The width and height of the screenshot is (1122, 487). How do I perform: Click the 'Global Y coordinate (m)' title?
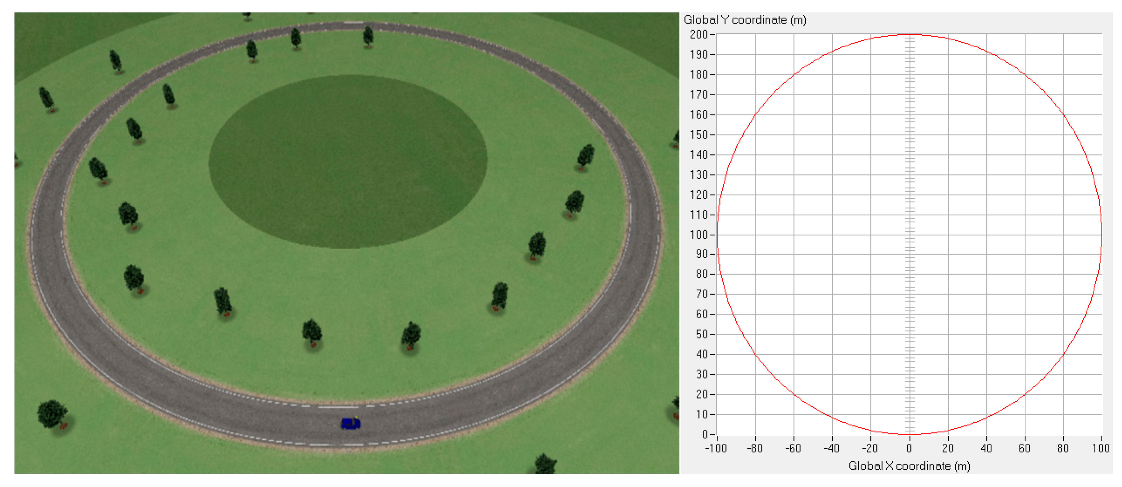pyautogui.click(x=744, y=20)
